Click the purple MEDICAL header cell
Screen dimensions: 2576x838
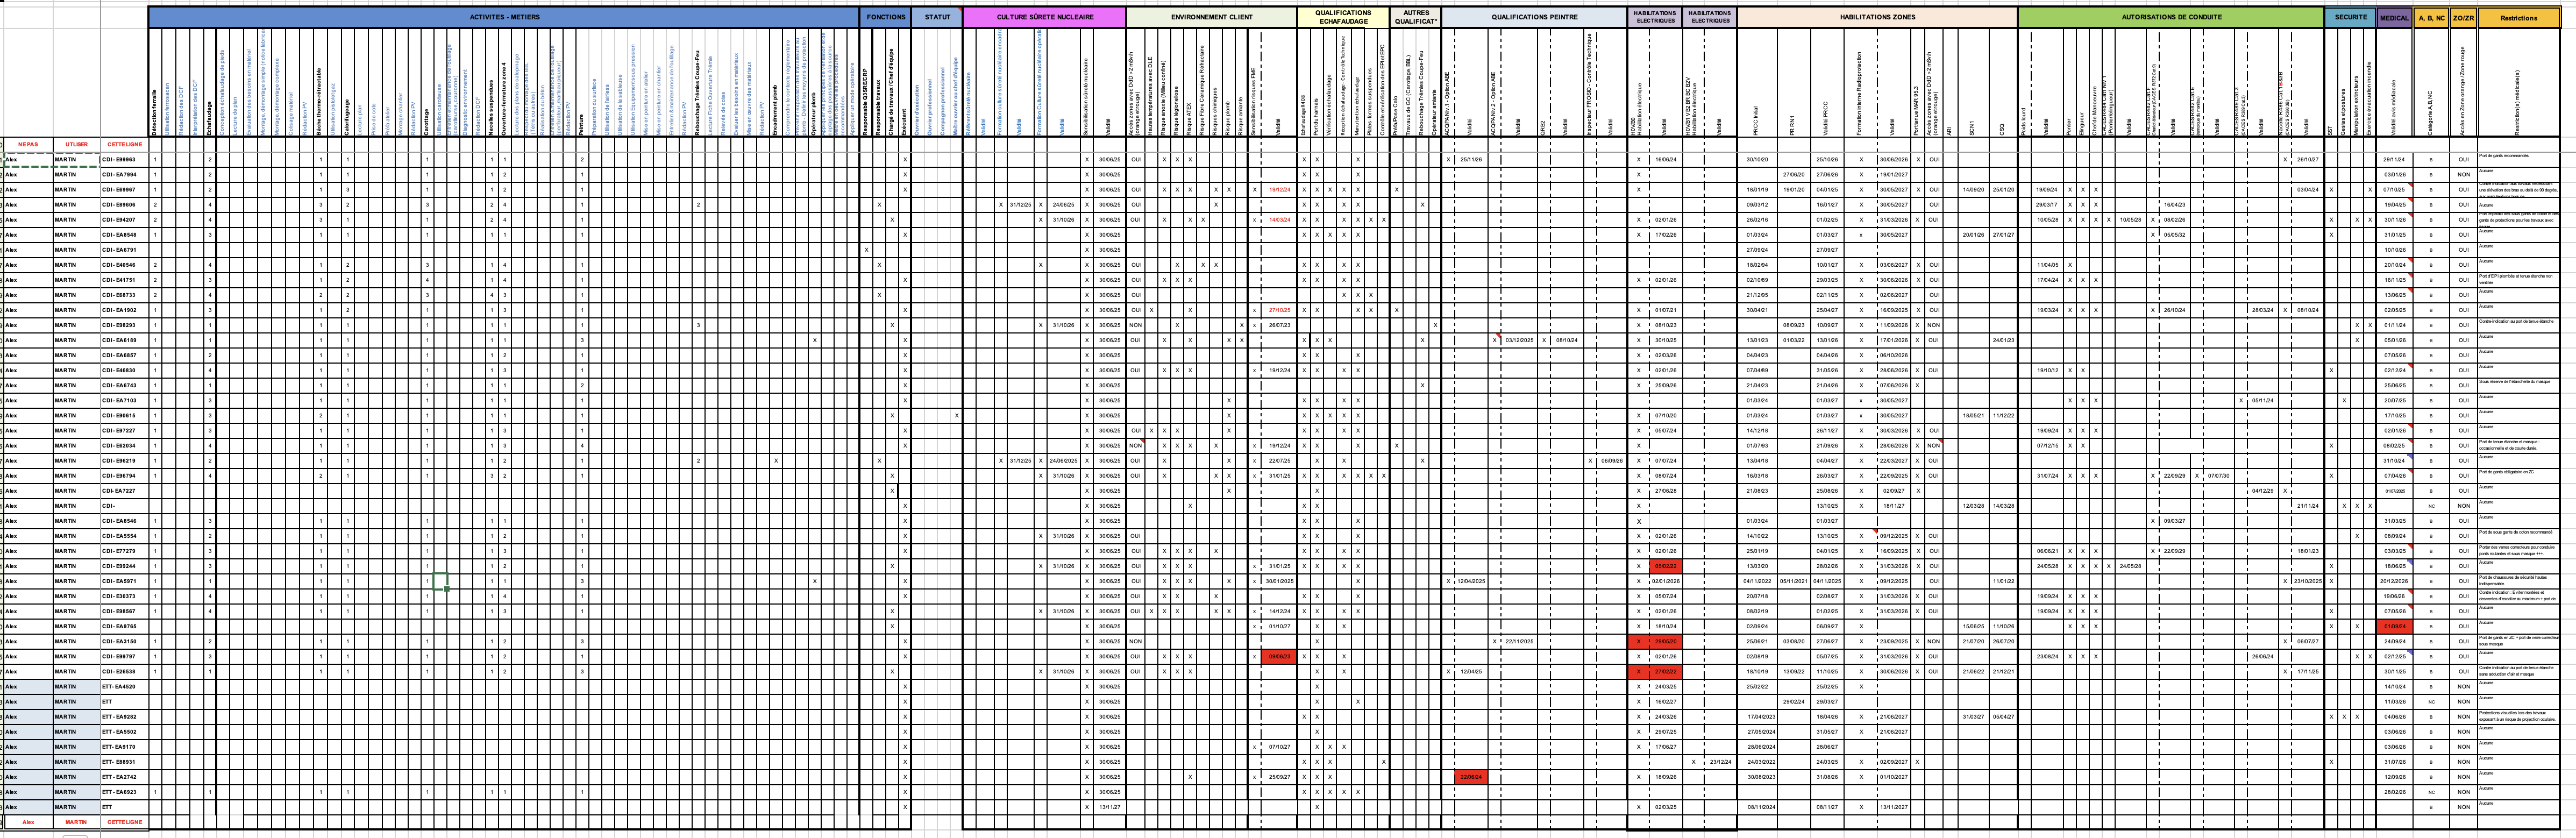pos(2394,18)
